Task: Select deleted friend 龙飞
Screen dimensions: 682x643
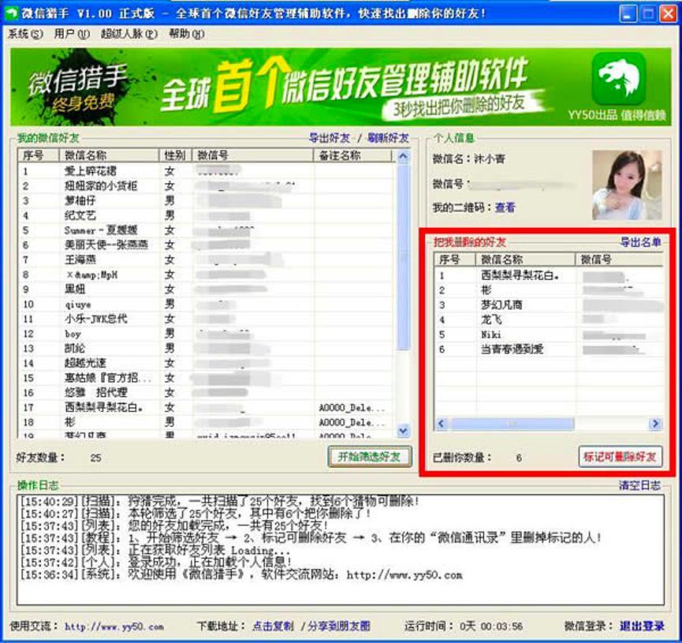Action: tap(549, 320)
